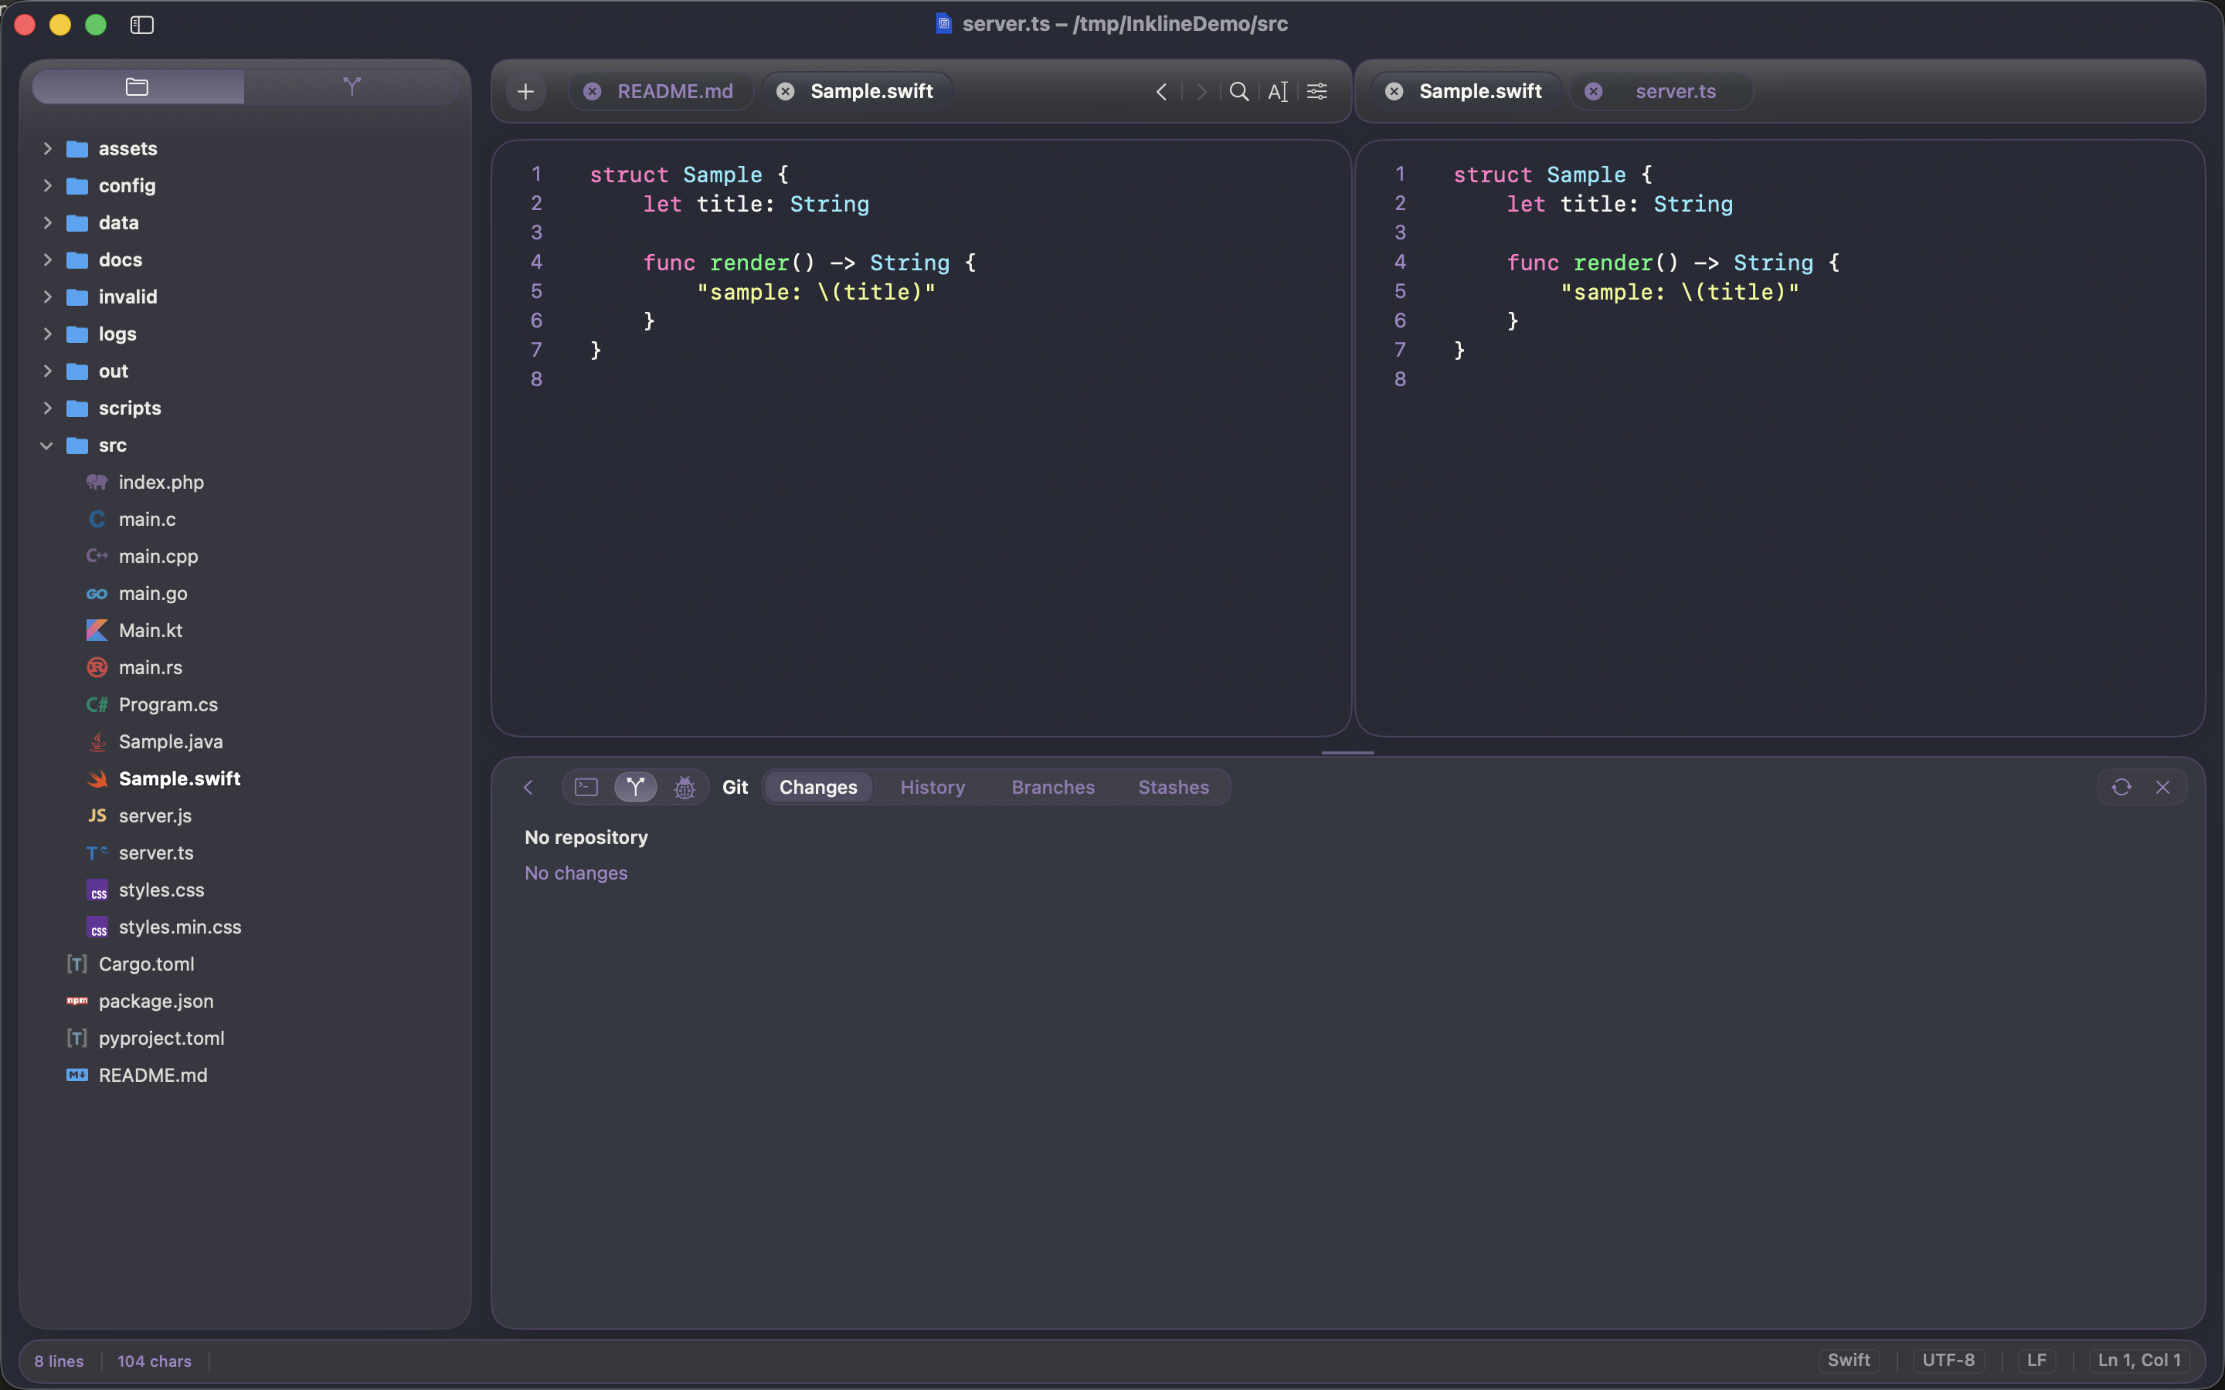
Task: Select left pane Sample.swift tab
Action: (871, 91)
